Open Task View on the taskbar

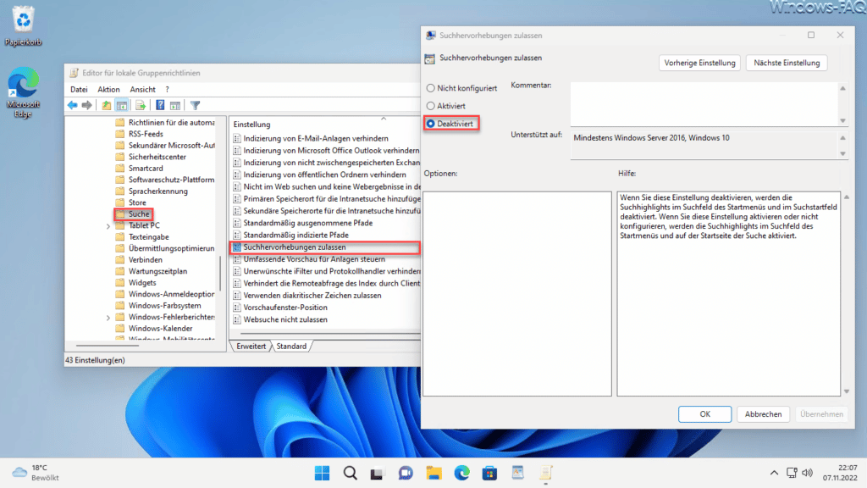pyautogui.click(x=377, y=473)
